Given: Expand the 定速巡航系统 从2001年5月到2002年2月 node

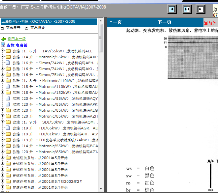Looking at the screenshot, I should (x=2, y=181).
